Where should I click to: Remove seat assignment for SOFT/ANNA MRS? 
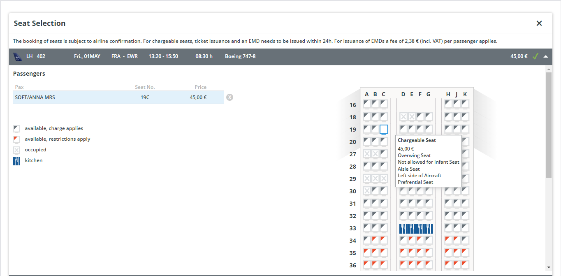229,97
